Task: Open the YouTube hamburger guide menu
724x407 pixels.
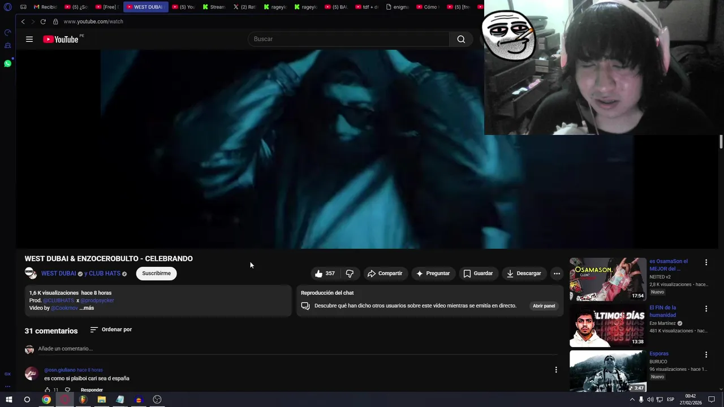Action: tap(29, 39)
